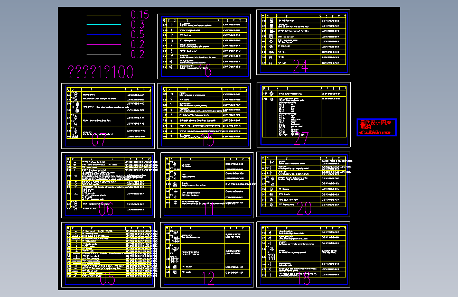Click the cyan line sample for 0.3

104,24
